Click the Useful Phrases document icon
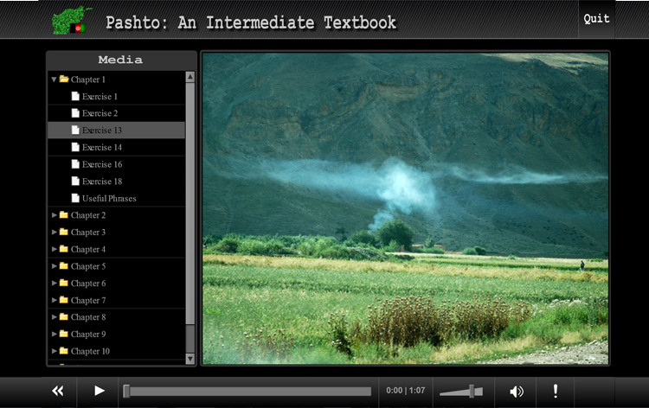The width and height of the screenshot is (649, 408). tap(75, 198)
